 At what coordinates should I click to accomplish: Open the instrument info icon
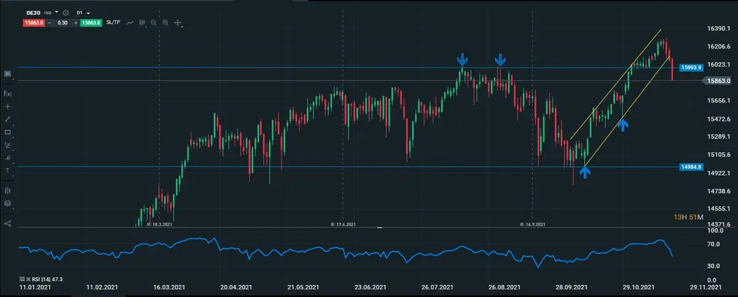(66, 12)
